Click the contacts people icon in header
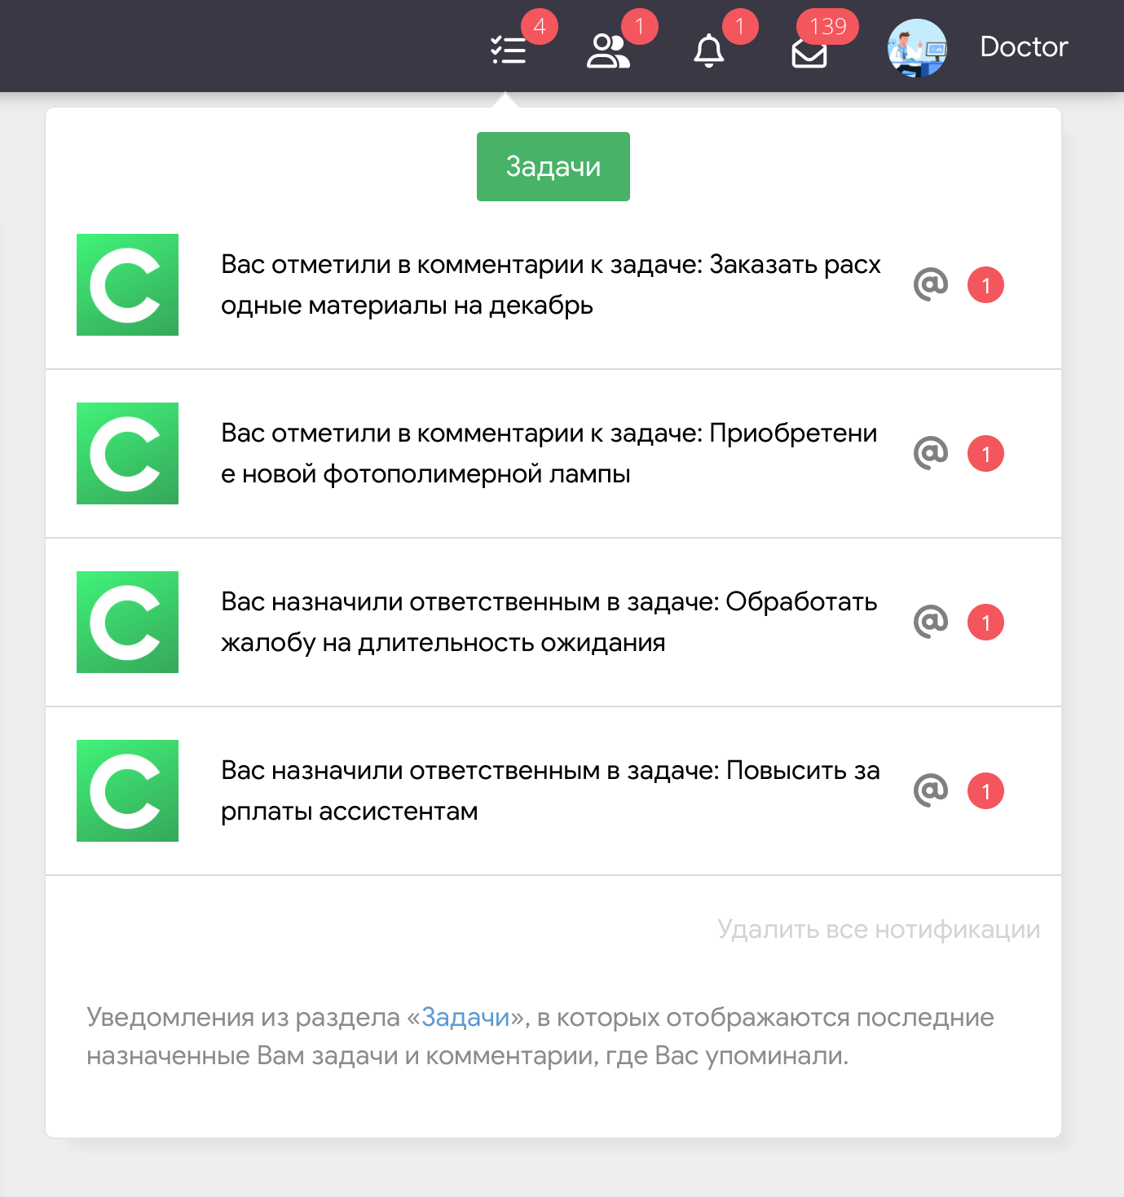The height and width of the screenshot is (1197, 1124). click(608, 50)
